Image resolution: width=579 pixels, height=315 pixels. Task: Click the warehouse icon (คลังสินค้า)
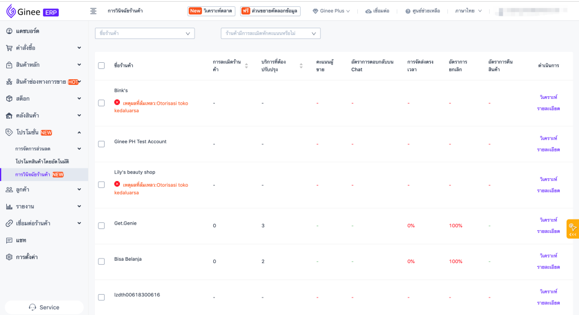click(x=9, y=115)
